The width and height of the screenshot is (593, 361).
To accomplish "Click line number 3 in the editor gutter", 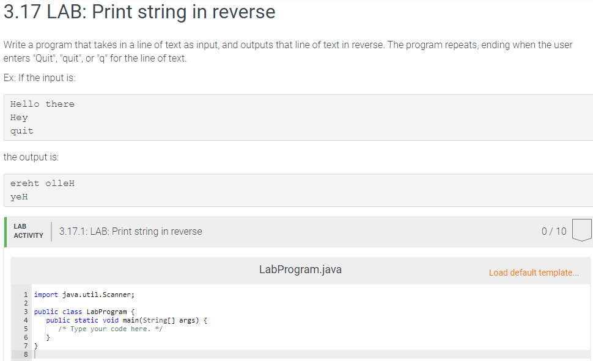I will (x=26, y=312).
